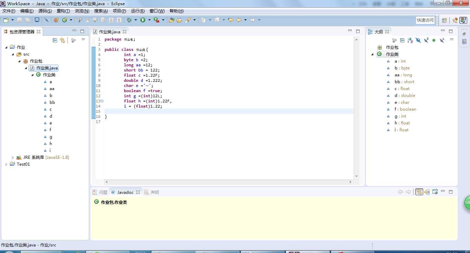Image resolution: width=470 pixels, height=253 pixels.
Task: Click the green Run button
Action: [143, 20]
